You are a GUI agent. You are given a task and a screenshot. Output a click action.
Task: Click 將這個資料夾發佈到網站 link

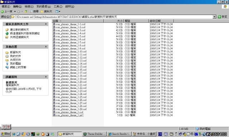(x=25, y=34)
